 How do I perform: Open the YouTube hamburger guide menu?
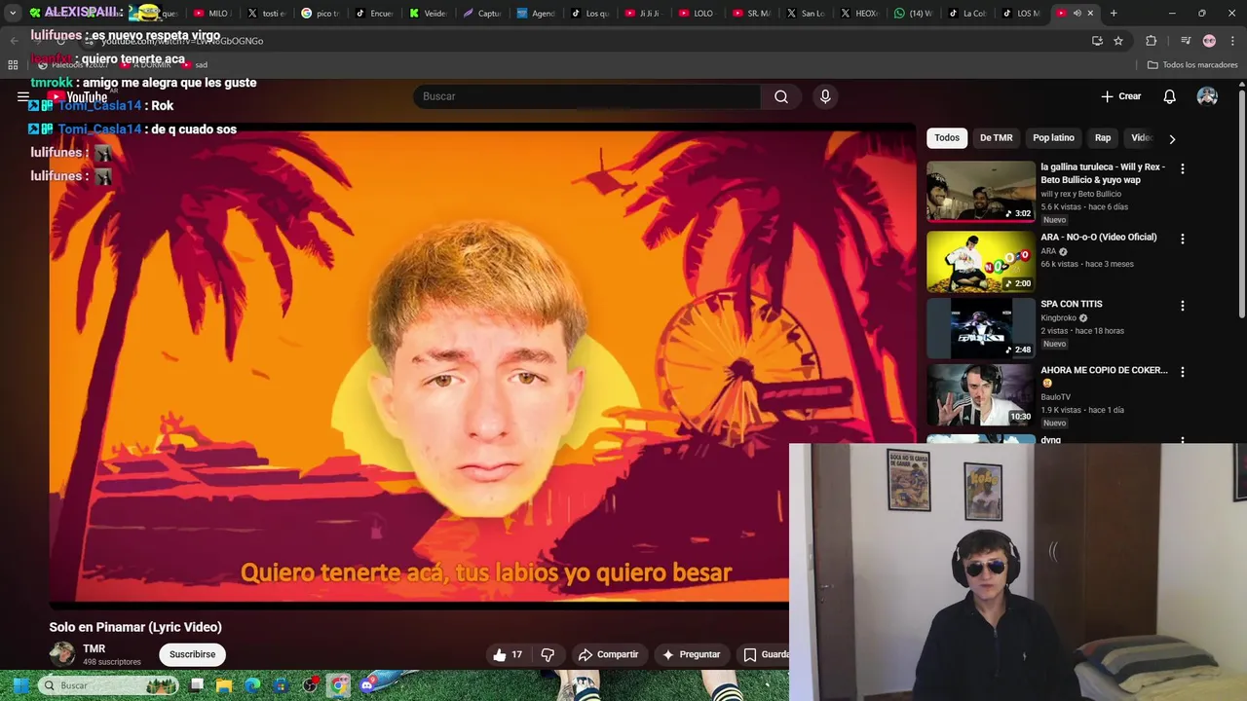23,96
